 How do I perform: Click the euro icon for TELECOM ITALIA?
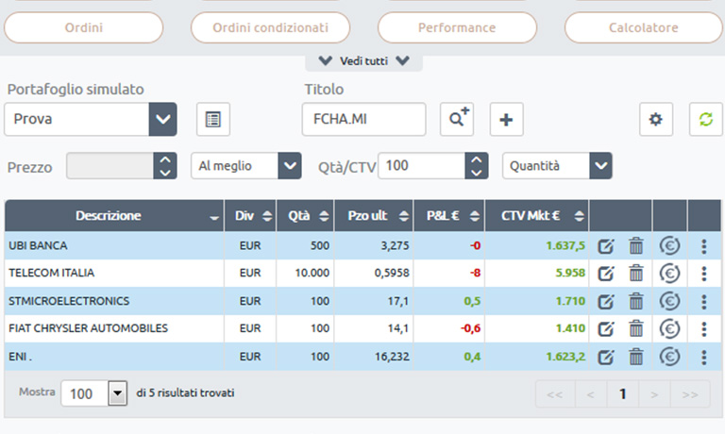click(x=669, y=274)
